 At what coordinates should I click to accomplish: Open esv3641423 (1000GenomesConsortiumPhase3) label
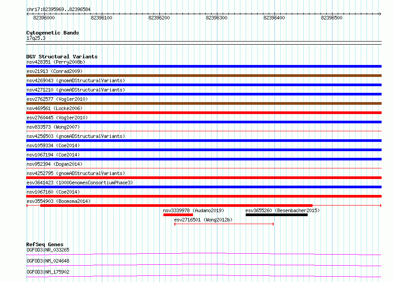click(x=80, y=183)
